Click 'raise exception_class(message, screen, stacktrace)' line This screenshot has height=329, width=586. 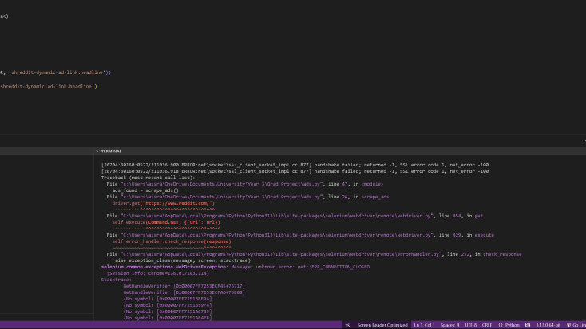181,260
